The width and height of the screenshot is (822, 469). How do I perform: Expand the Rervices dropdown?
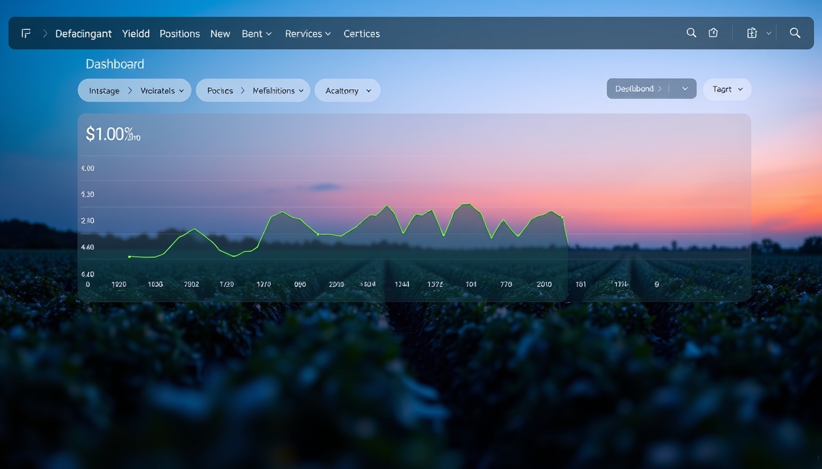point(308,34)
